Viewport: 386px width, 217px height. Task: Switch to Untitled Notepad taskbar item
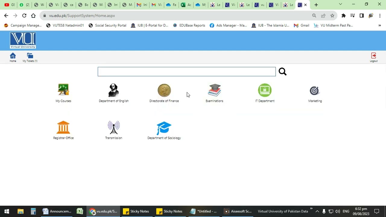click(203, 211)
